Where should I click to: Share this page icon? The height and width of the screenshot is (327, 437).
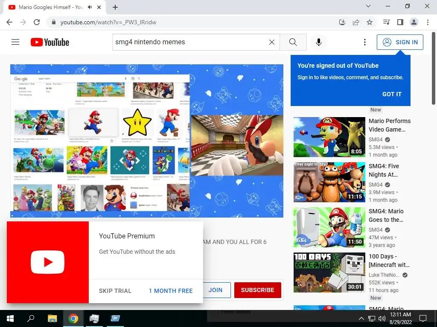(x=356, y=22)
